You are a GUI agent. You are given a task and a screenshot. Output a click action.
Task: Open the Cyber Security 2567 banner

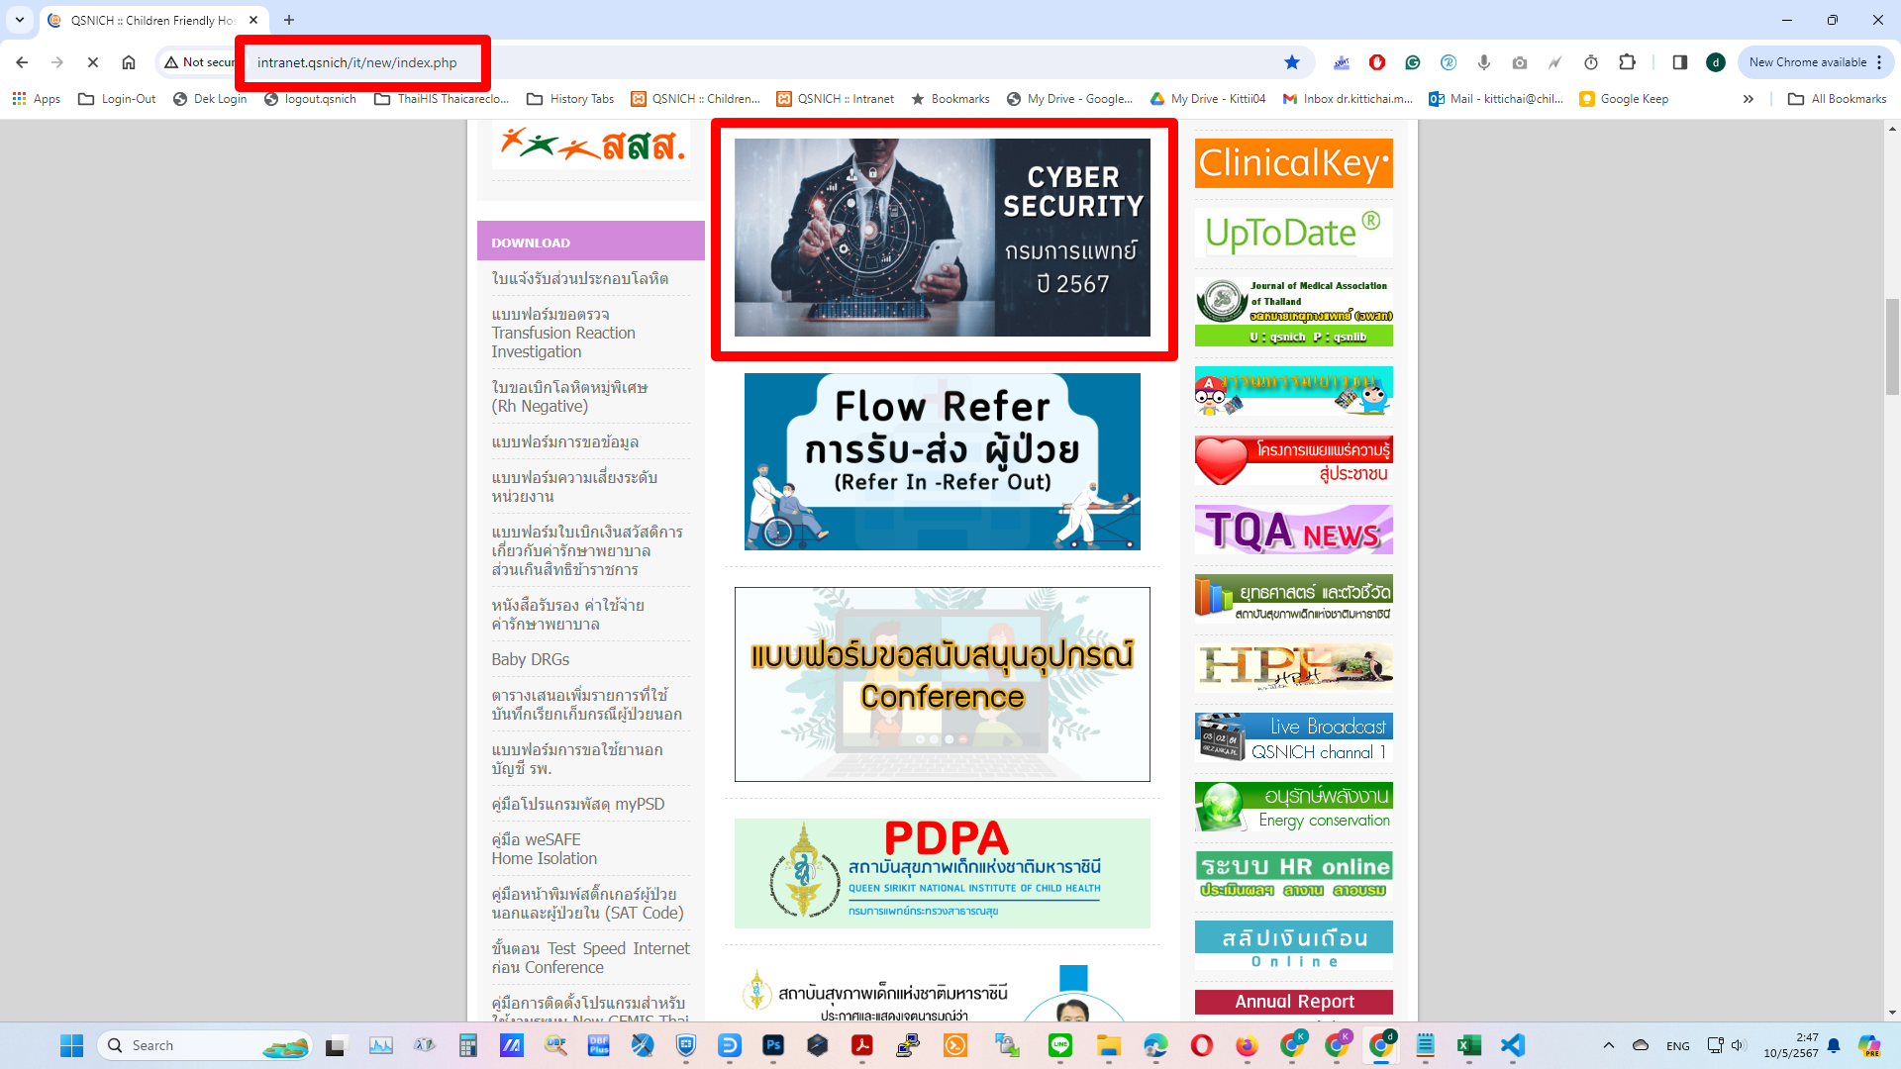(x=942, y=238)
